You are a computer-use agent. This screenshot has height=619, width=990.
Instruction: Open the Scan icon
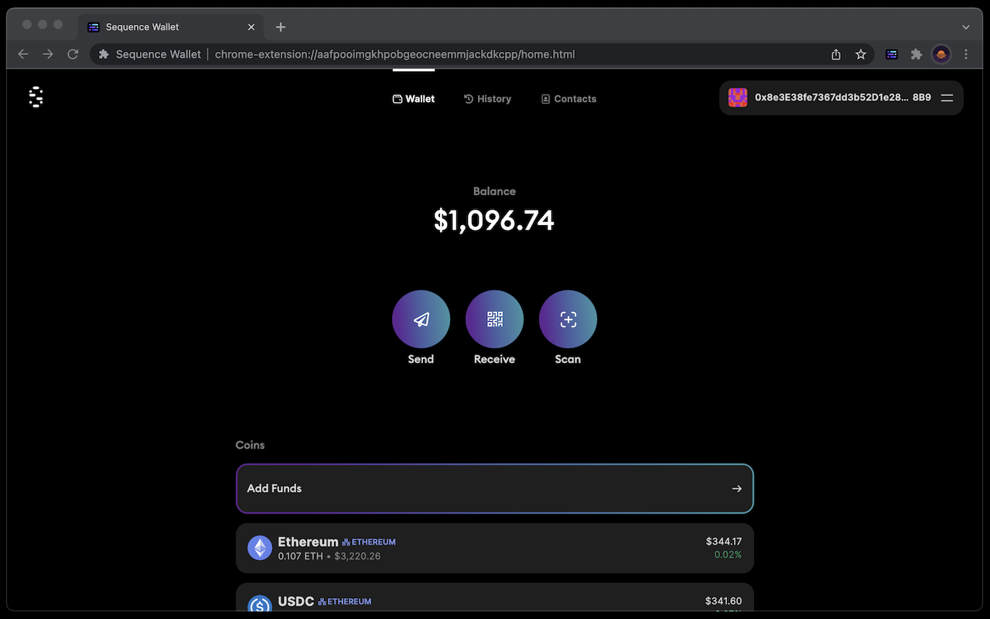coord(568,319)
